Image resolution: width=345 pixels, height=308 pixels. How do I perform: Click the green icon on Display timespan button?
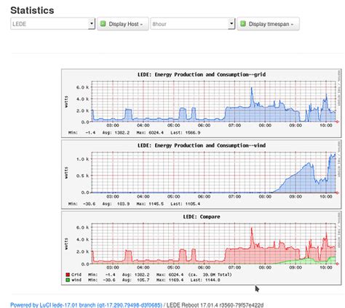[243, 24]
